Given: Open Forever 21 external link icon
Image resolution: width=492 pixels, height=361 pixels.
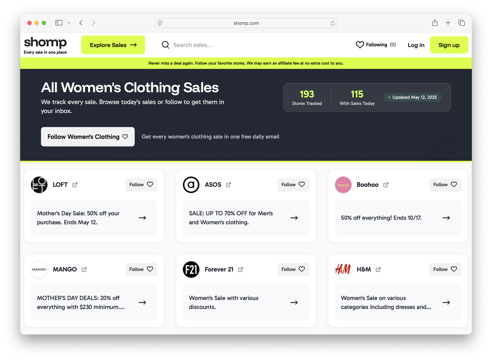Looking at the screenshot, I should tap(240, 270).
